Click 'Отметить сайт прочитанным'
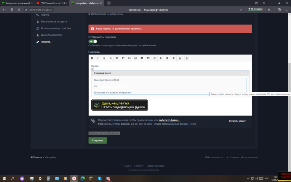Viewport: 291px width, 182px height. coord(242,157)
